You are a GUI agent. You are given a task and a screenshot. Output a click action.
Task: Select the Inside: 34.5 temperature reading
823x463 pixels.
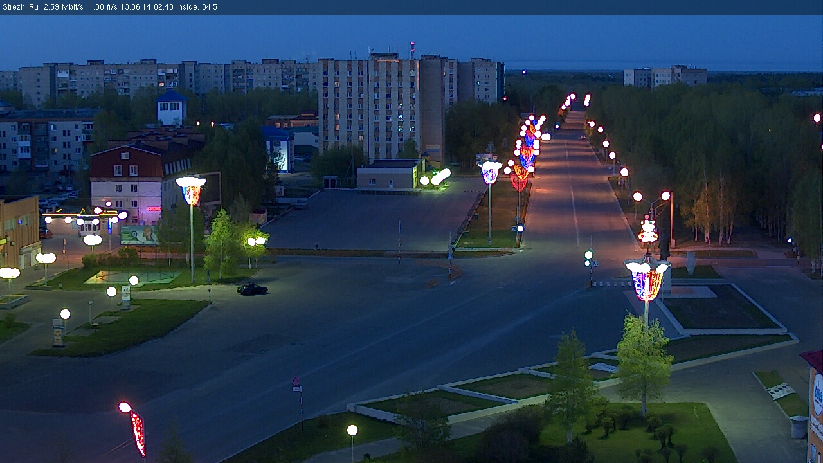pyautogui.click(x=197, y=7)
